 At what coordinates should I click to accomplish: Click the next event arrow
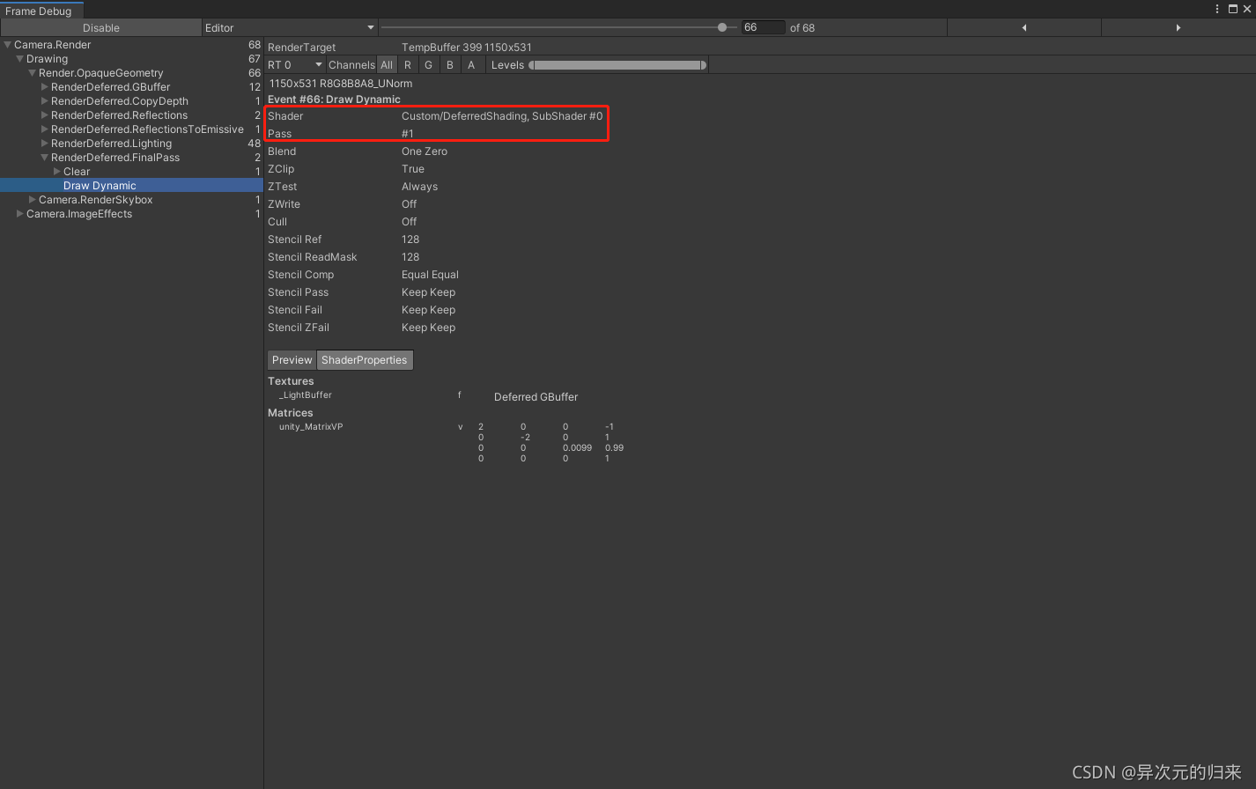click(1178, 27)
